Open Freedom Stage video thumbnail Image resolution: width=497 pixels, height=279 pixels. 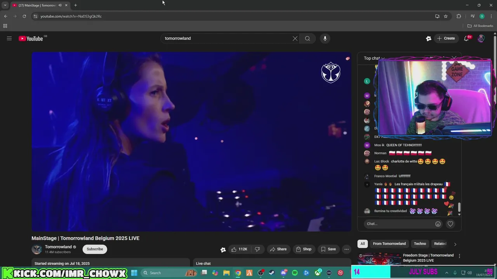(379, 259)
